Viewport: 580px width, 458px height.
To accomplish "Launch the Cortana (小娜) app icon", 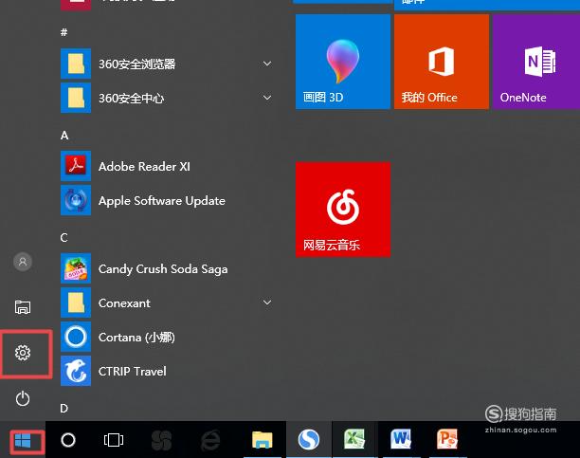I will [76, 337].
